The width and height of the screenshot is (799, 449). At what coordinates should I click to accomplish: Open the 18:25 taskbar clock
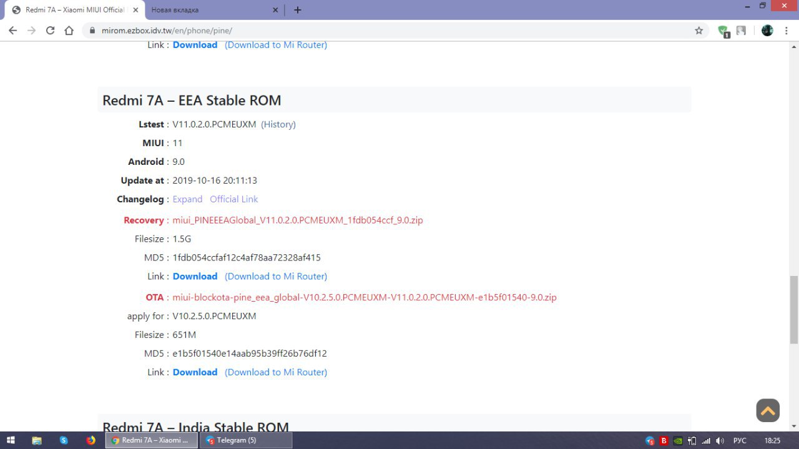(x=772, y=440)
